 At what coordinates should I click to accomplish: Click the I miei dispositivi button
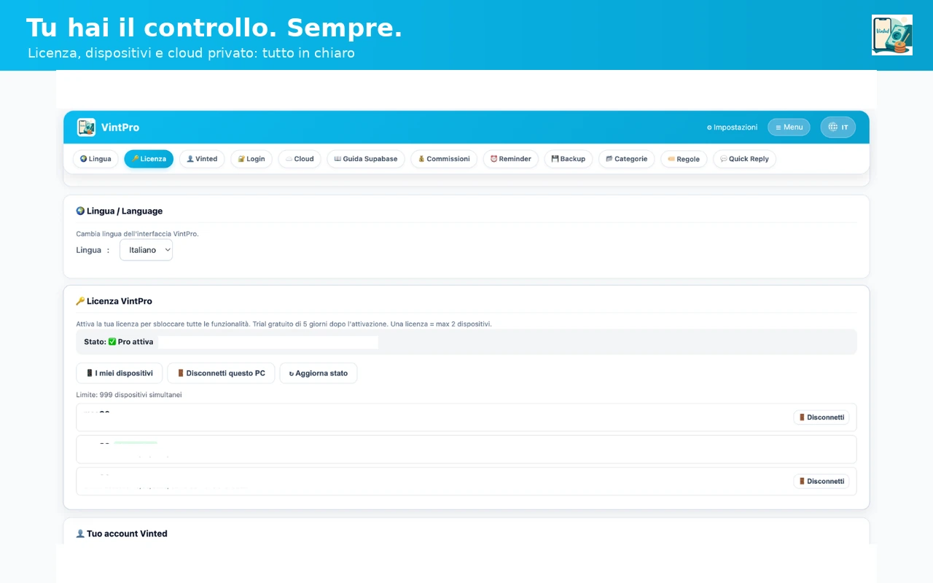click(119, 373)
